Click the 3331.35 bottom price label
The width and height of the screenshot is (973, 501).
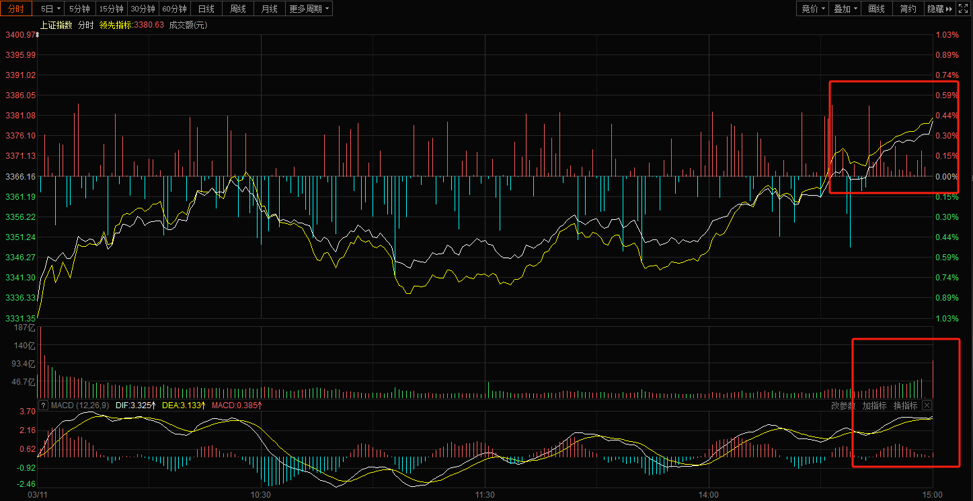[x=20, y=318]
